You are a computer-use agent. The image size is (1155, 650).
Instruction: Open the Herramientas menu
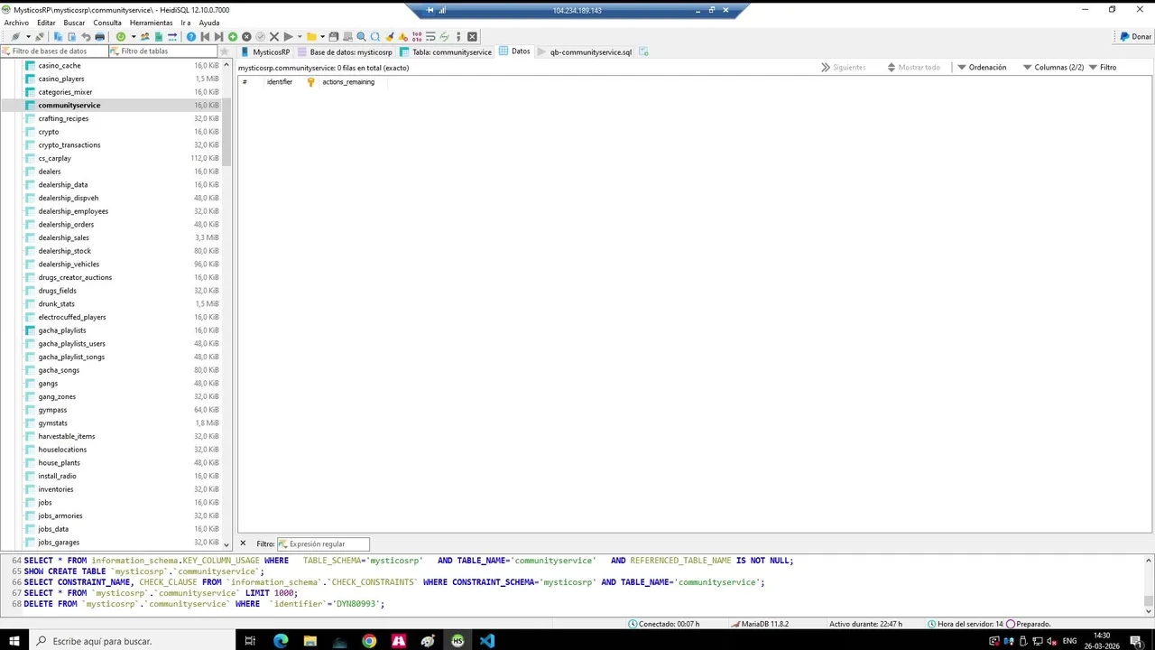point(151,23)
